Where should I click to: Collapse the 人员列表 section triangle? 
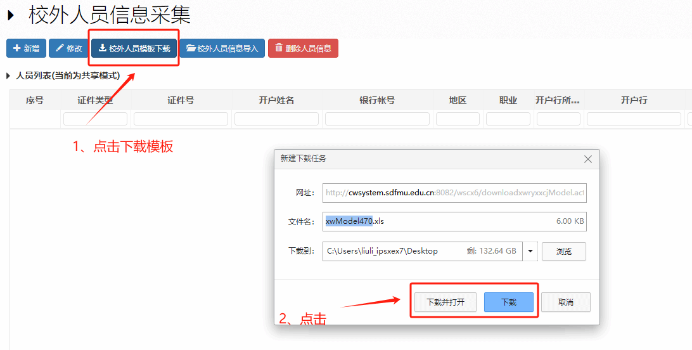coord(8,76)
